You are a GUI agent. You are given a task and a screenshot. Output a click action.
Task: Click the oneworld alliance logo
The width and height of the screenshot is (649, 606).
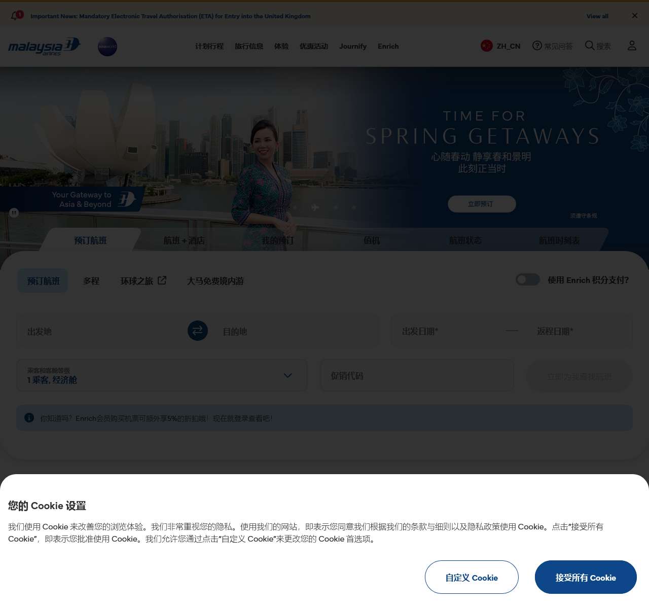[x=107, y=47]
